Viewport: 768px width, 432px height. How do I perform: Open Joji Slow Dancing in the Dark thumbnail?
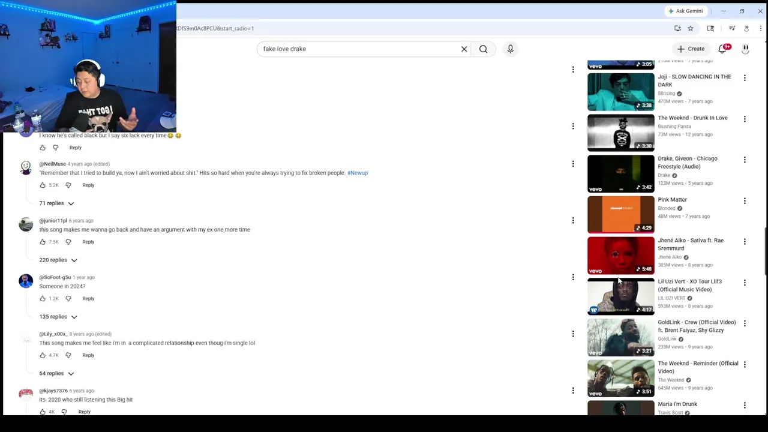(621, 92)
